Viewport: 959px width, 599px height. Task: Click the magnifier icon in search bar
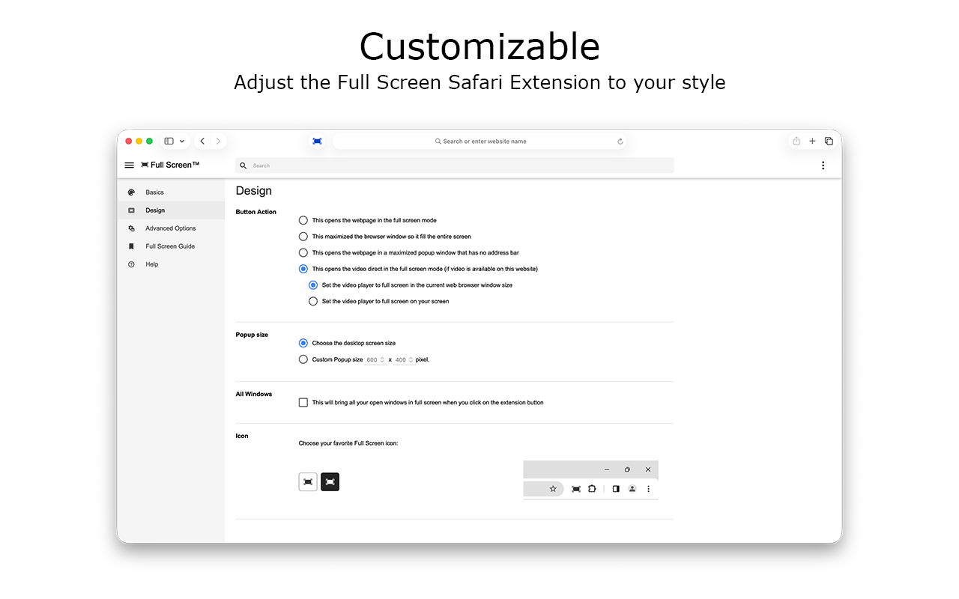(x=243, y=165)
